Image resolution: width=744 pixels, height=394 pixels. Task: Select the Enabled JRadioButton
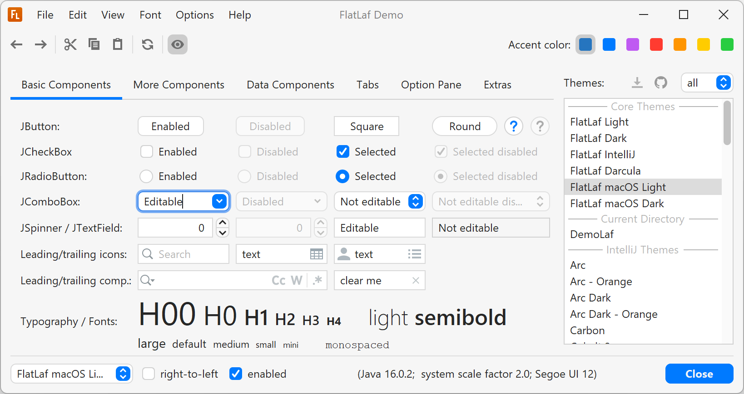146,176
